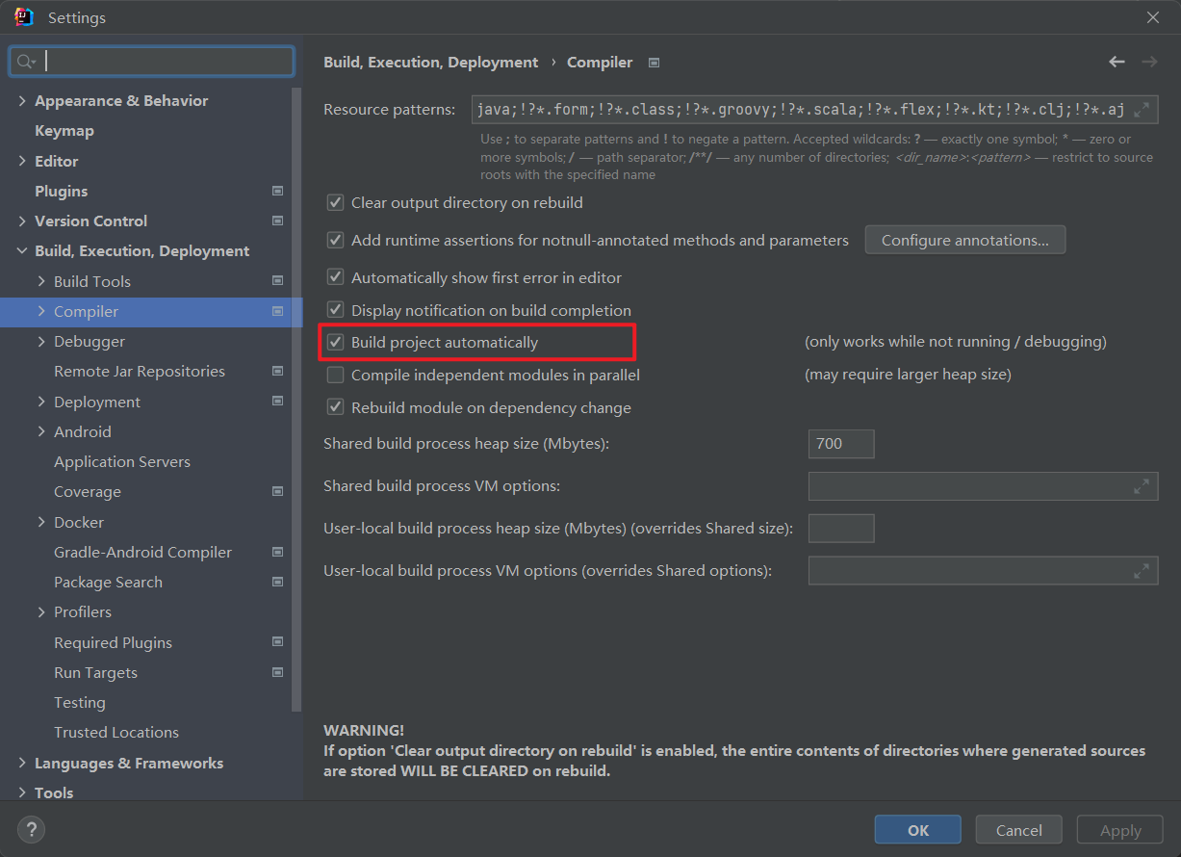Uncheck Clear output directory on rebuild
The height and width of the screenshot is (857, 1181).
pos(336,203)
